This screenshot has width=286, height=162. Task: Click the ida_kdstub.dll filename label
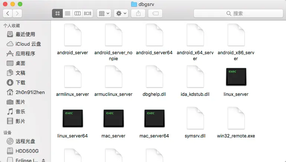pyautogui.click(x=195, y=94)
